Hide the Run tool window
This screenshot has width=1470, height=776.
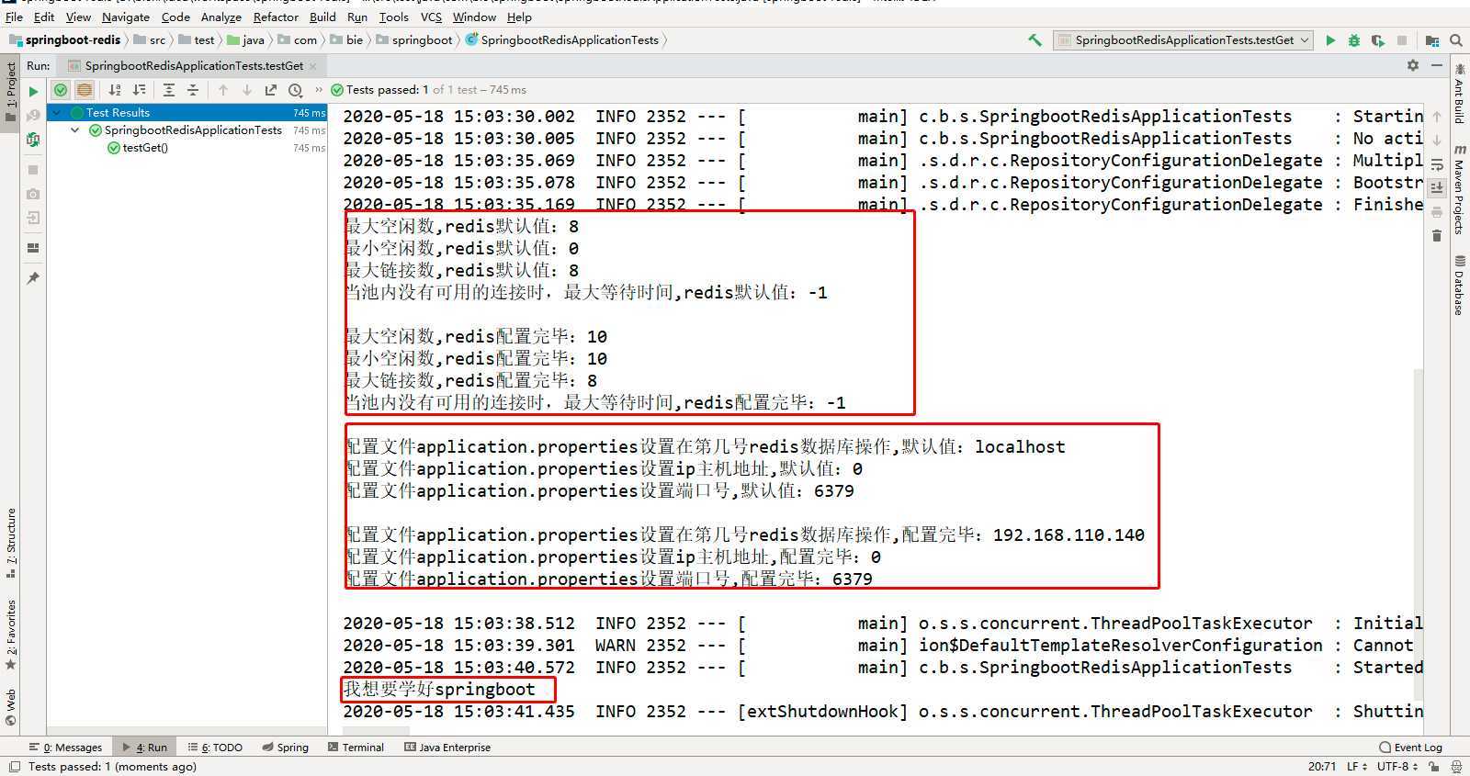(1437, 65)
